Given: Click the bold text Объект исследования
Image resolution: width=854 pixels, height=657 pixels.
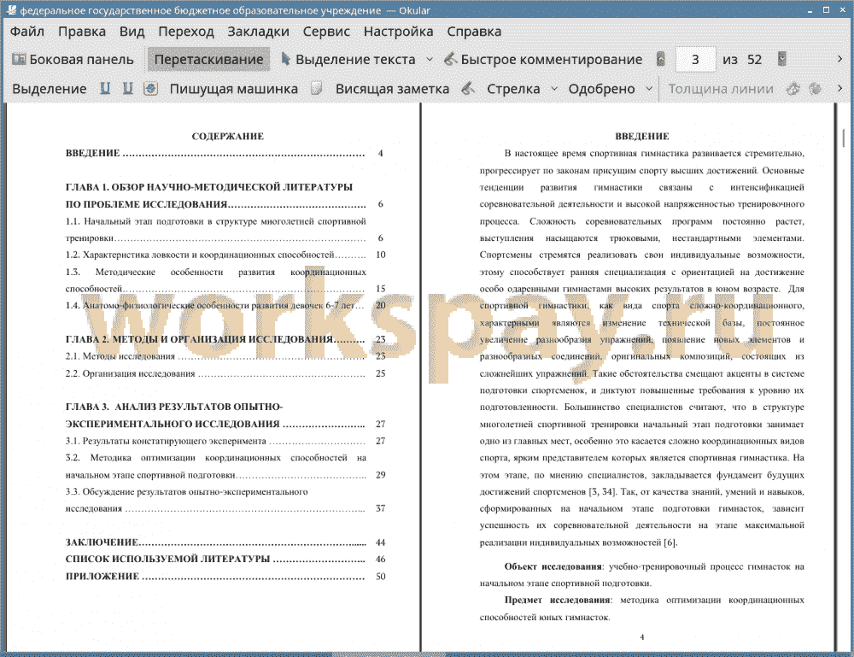Looking at the screenshot, I should [x=553, y=566].
